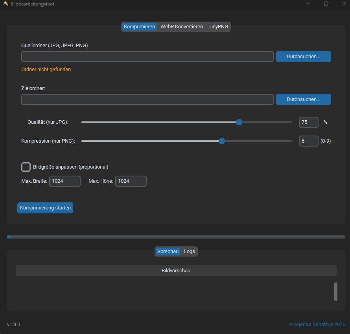The width and height of the screenshot is (350, 334).
Task: Click the Qualität (nur JPG) slider handle
Action: pos(239,122)
